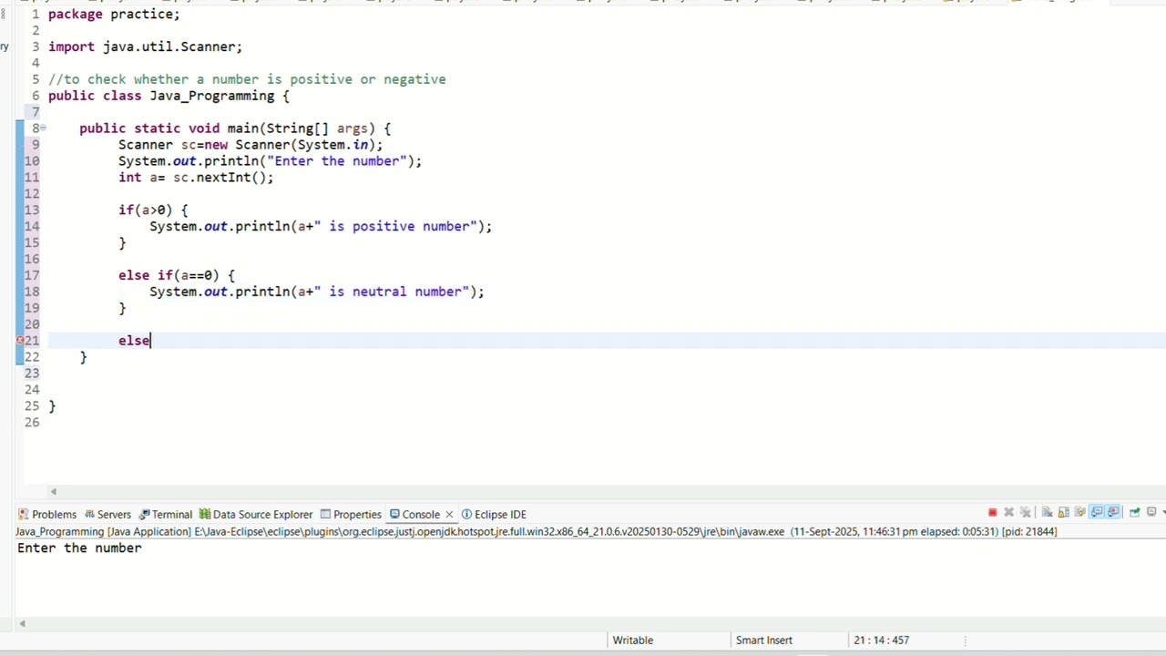Switch to the Problems tab

tap(46, 514)
